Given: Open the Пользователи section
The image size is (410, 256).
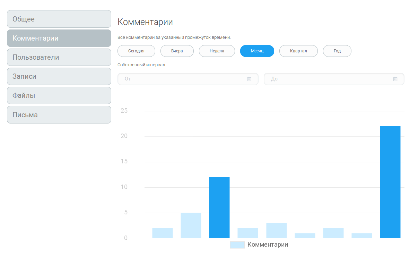Looking at the screenshot, I should point(59,57).
